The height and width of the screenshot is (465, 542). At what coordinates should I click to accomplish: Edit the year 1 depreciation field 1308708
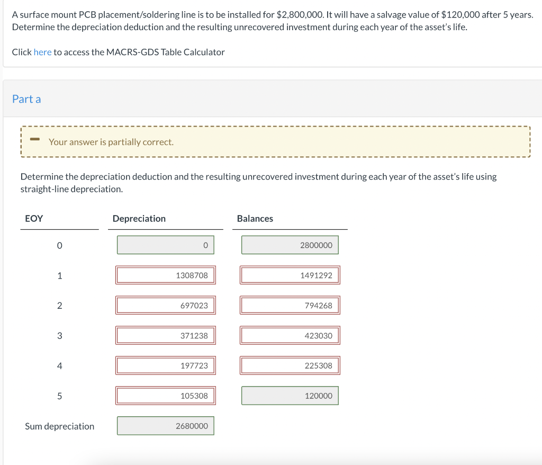(x=166, y=275)
